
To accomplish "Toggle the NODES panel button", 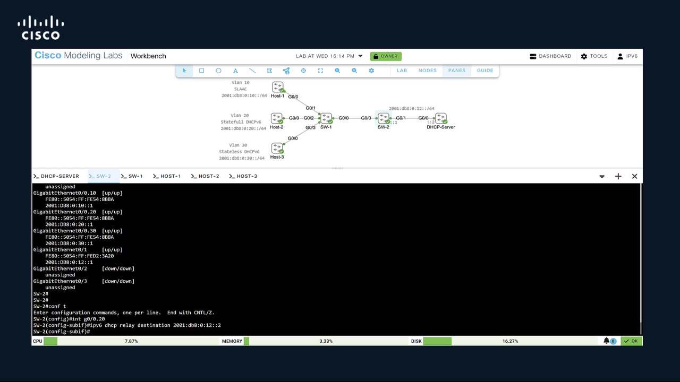I will [427, 71].
